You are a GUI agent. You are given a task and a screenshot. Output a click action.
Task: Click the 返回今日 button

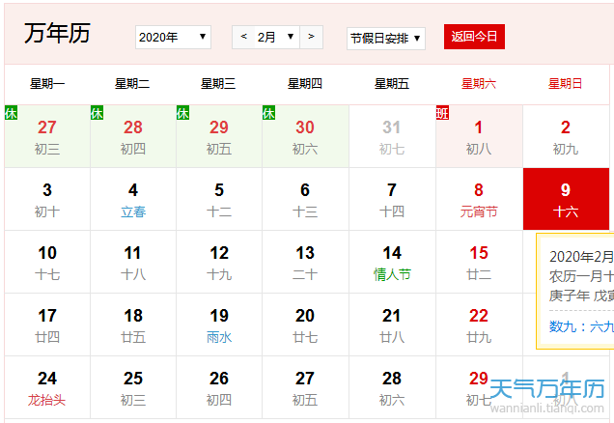point(474,37)
